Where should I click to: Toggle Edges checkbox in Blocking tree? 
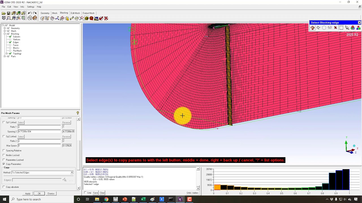[x=10, y=42]
